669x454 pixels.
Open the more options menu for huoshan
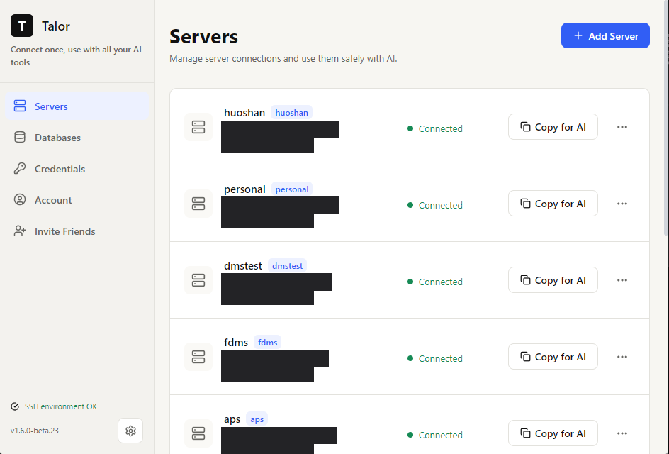(622, 127)
